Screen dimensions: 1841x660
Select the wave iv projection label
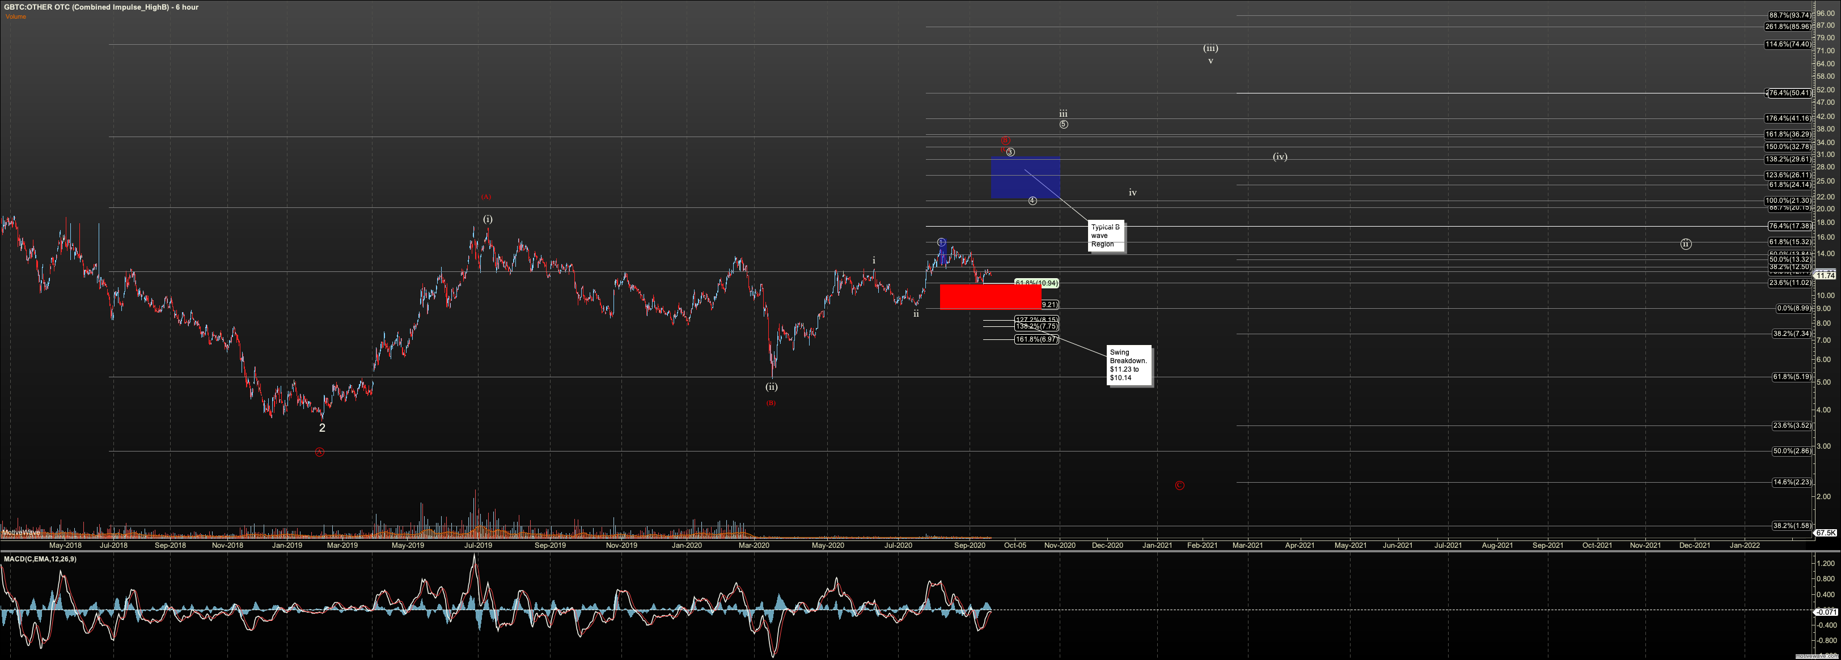[1132, 193]
